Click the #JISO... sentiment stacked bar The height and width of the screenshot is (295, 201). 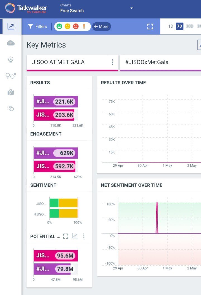(x=64, y=213)
